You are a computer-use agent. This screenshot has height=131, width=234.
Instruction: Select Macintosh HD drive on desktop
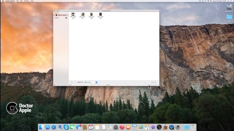coord(229,7)
